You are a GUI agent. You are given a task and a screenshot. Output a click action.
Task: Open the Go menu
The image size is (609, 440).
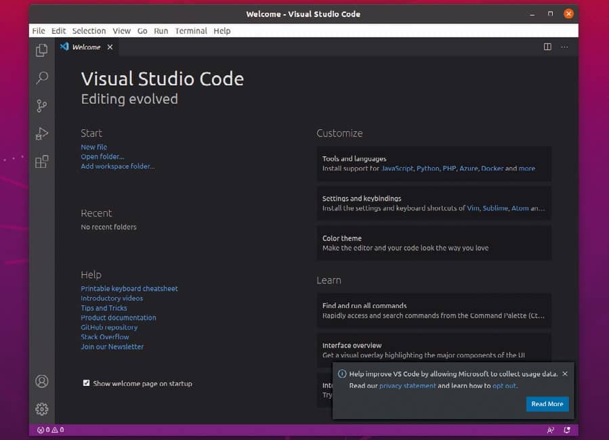coord(142,30)
